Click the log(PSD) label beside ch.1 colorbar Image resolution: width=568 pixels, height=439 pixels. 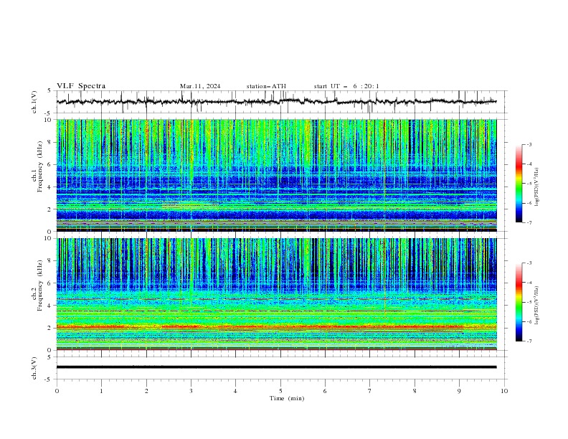pos(536,187)
